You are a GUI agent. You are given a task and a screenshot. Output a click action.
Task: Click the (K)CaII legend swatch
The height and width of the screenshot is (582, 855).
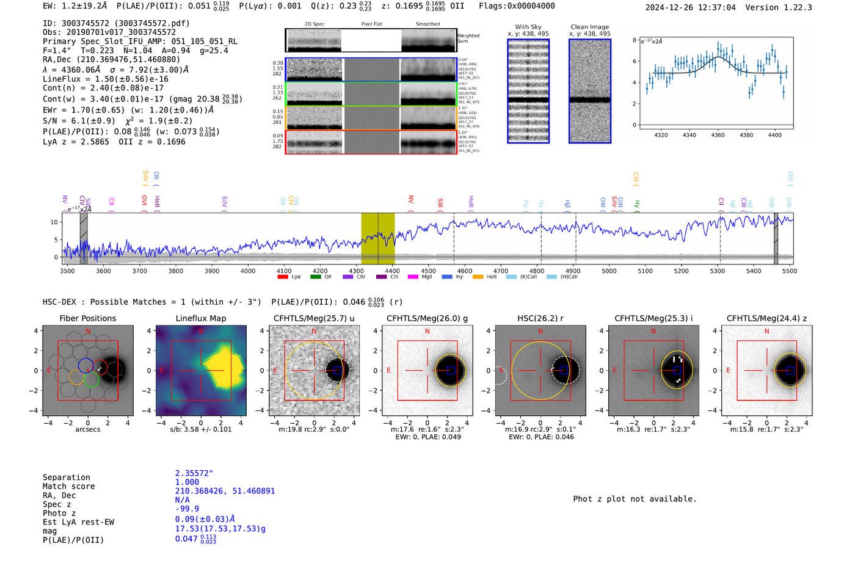point(511,277)
